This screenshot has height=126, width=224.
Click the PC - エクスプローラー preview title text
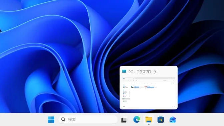click(143, 72)
